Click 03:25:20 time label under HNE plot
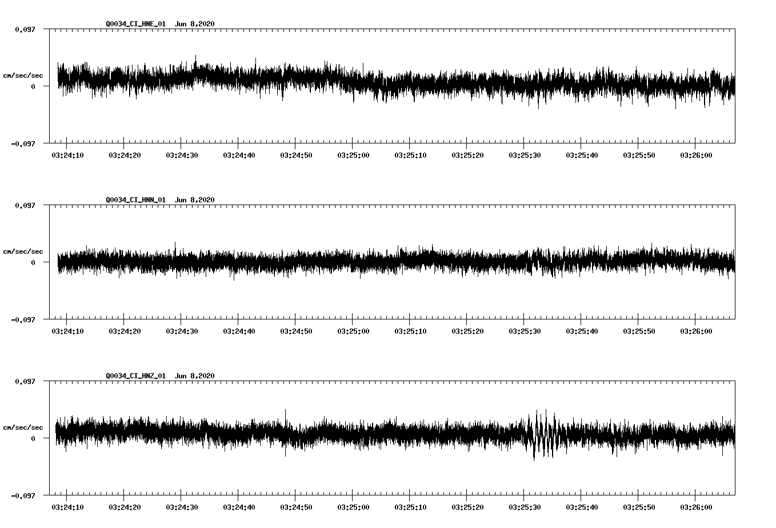The image size is (776, 528). point(467,155)
